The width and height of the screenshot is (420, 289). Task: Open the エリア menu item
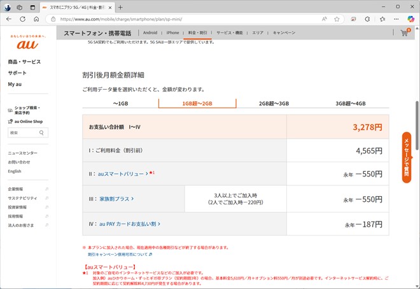(258, 32)
